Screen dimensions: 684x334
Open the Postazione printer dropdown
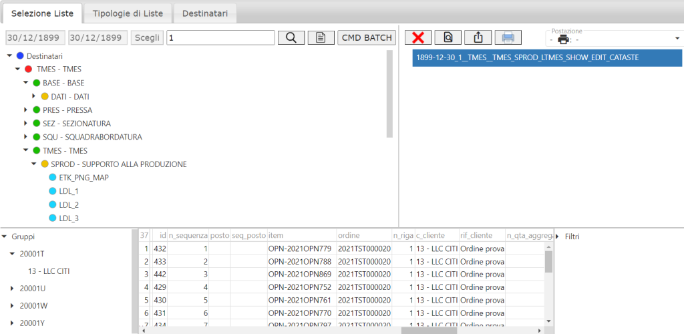point(677,38)
